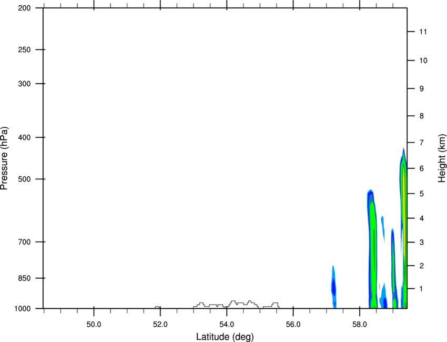Click the 58.0 latitude tick label
This screenshot has width=447, height=342.
[360, 325]
